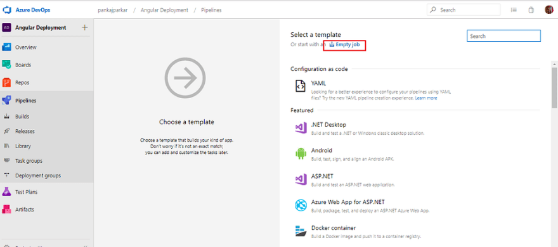Go to Pipelines breadcrumb
The width and height of the screenshot is (558, 247).
pyautogui.click(x=211, y=10)
